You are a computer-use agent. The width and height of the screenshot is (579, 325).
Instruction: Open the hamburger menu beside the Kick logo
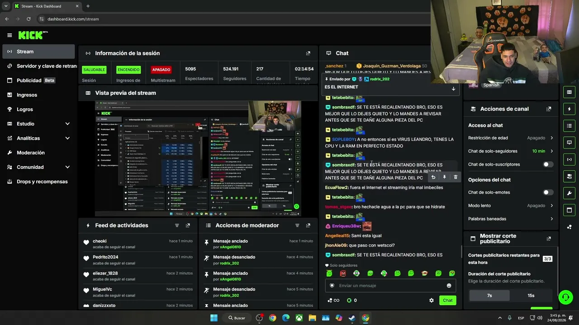point(9,35)
